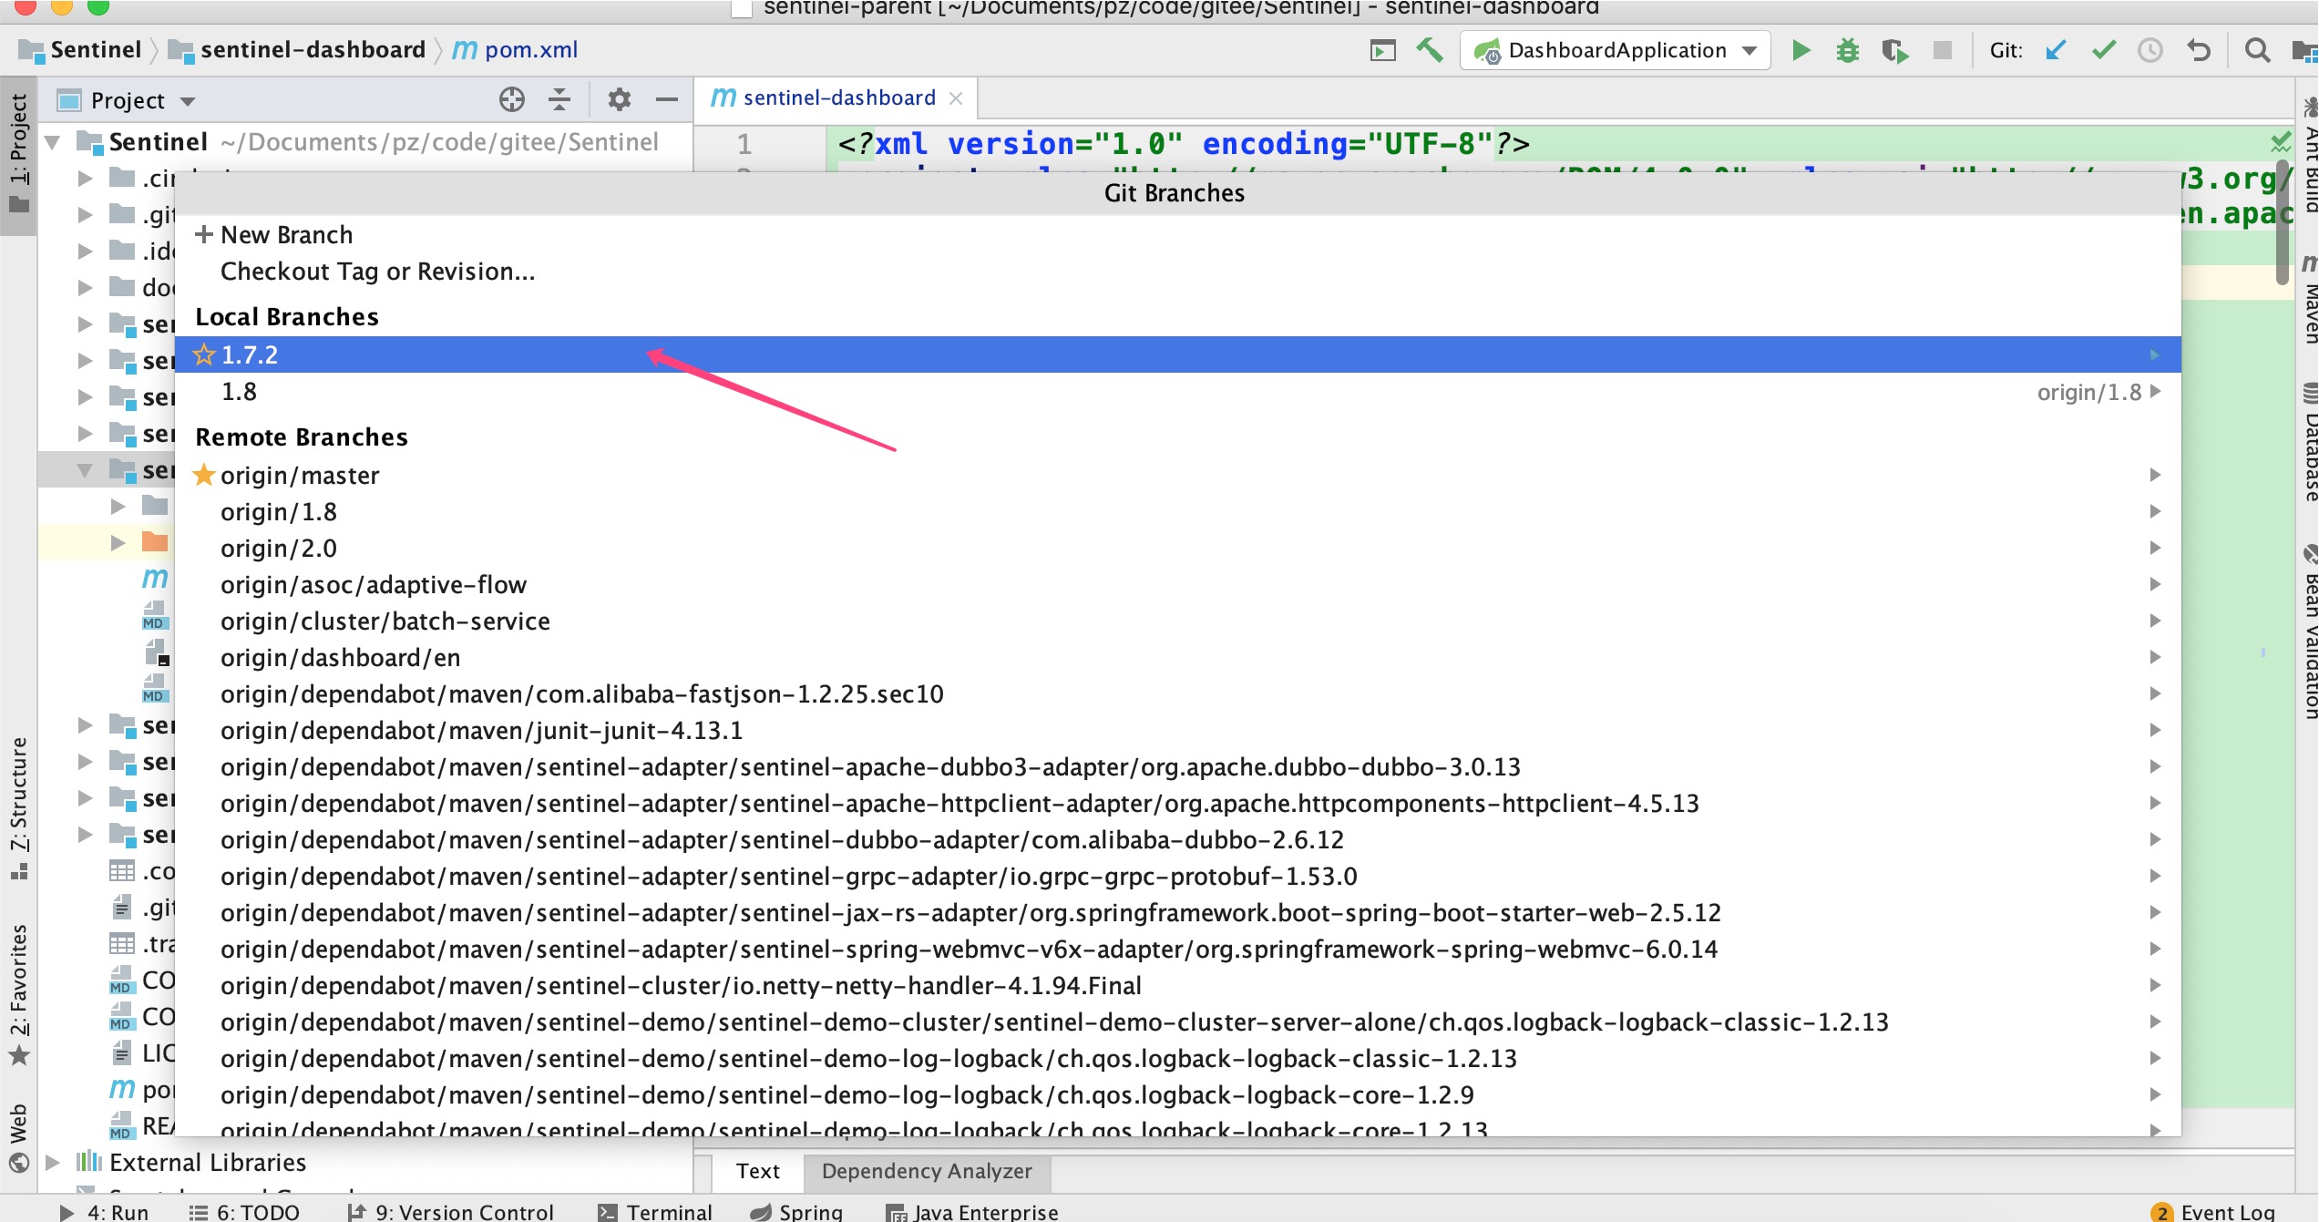Click sentinel-dashboard breadcrumb
This screenshot has width=2319, height=1222.
[x=298, y=50]
